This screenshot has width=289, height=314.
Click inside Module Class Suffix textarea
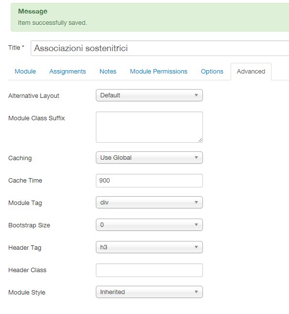pyautogui.click(x=149, y=127)
